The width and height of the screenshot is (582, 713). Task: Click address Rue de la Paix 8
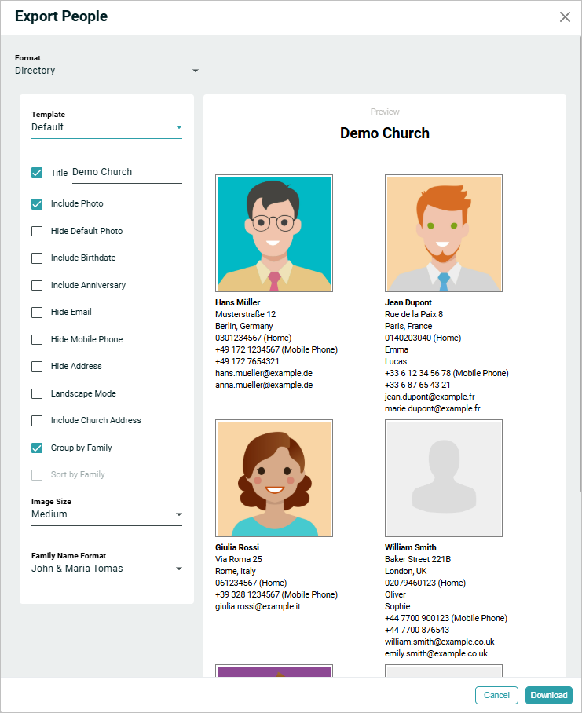414,314
